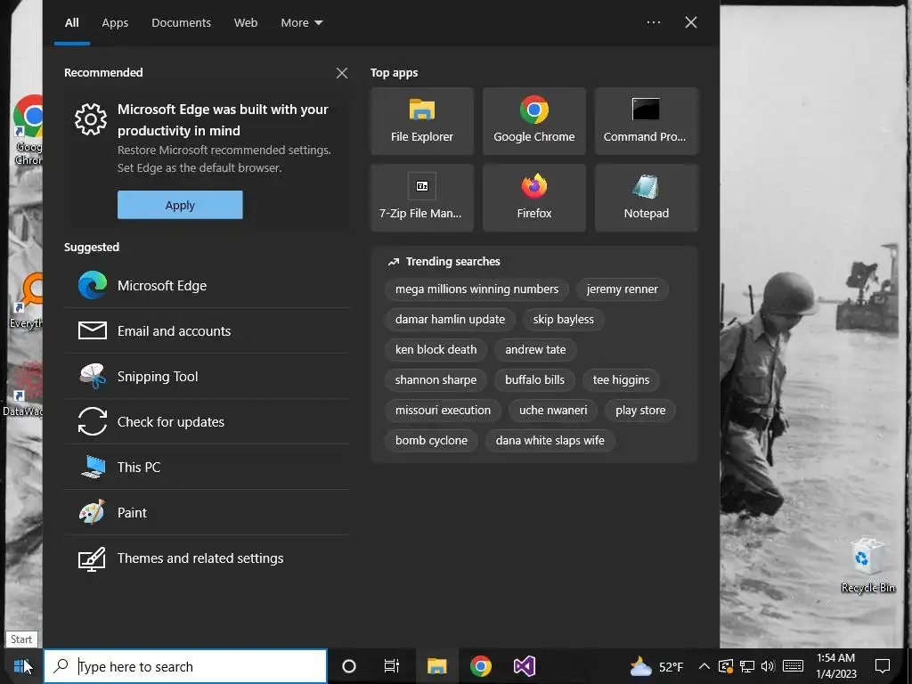The height and width of the screenshot is (684, 912).
Task: Open 7-Zip File Manager tile
Action: tap(421, 198)
